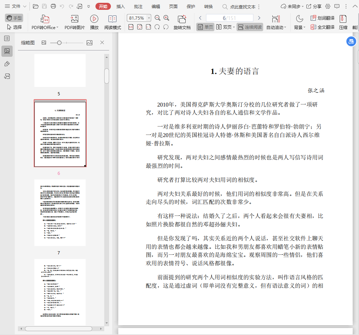Switch to the 页面 tab
Viewport: 359px width, 335px height.
coord(173,7)
